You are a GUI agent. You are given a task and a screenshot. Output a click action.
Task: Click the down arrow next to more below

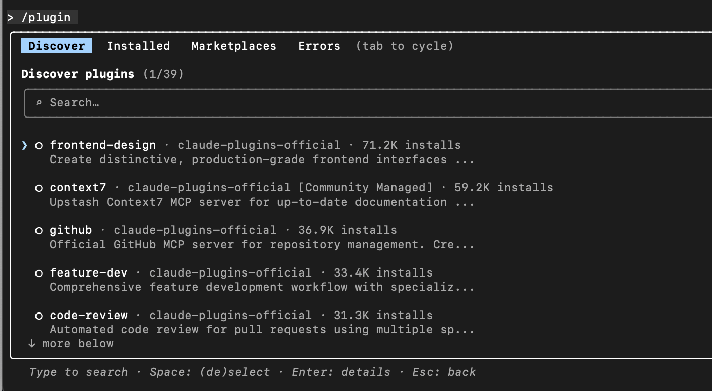32,344
